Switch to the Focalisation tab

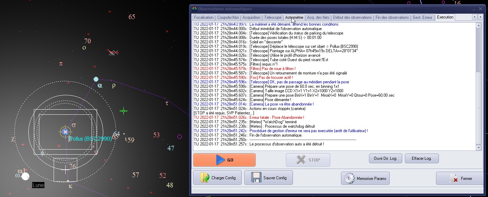point(203,17)
